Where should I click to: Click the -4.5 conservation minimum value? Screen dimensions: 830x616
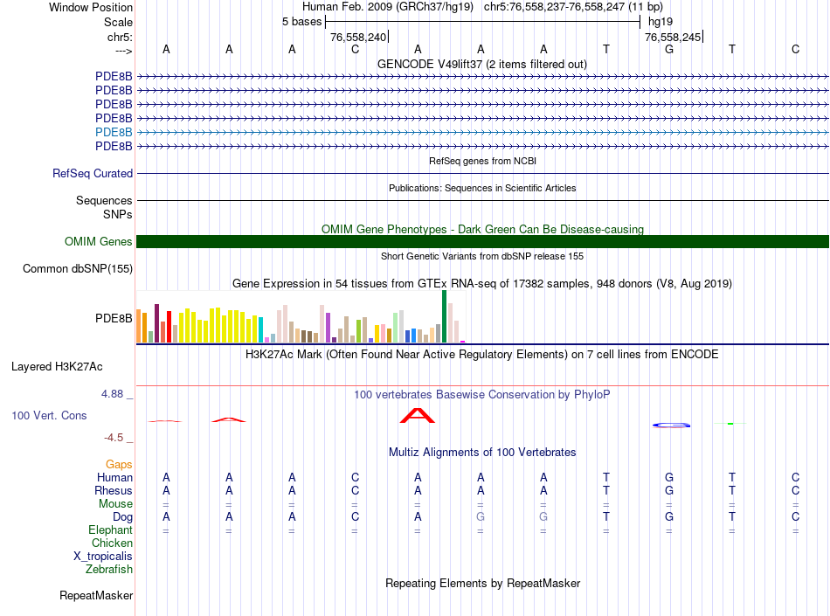(x=114, y=438)
